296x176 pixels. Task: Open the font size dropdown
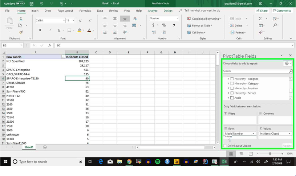[73, 20]
